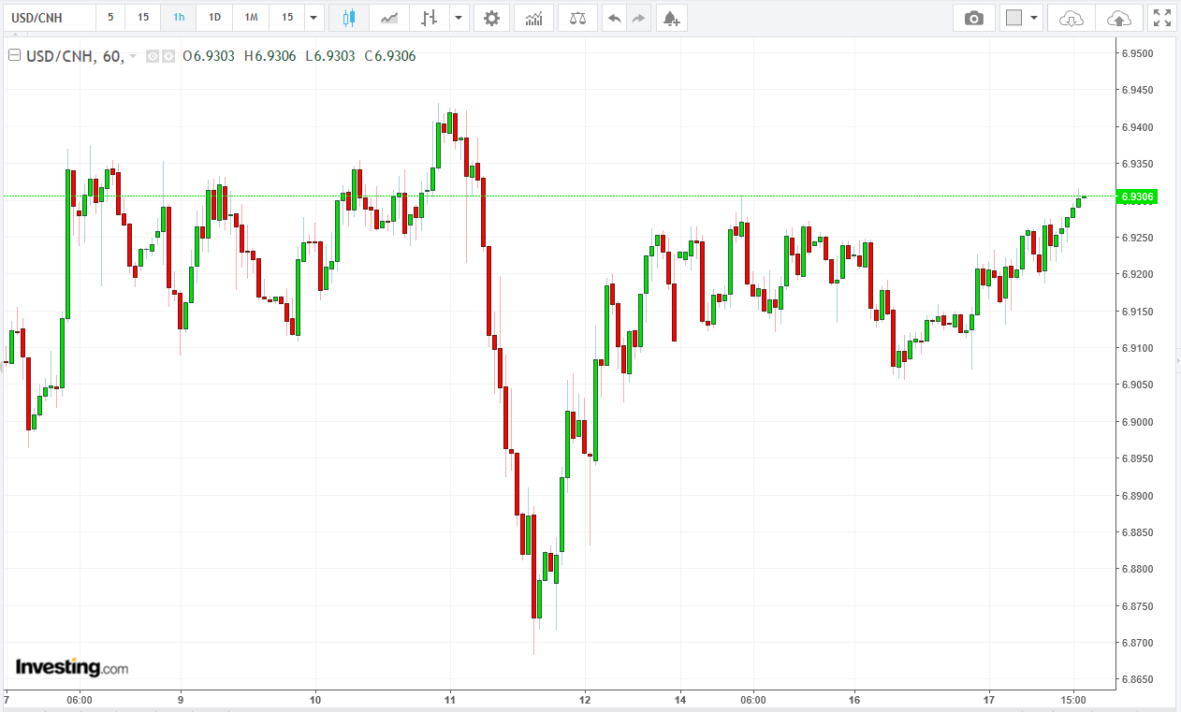The width and height of the screenshot is (1181, 712).
Task: Redo the last chart action
Action: pos(638,18)
